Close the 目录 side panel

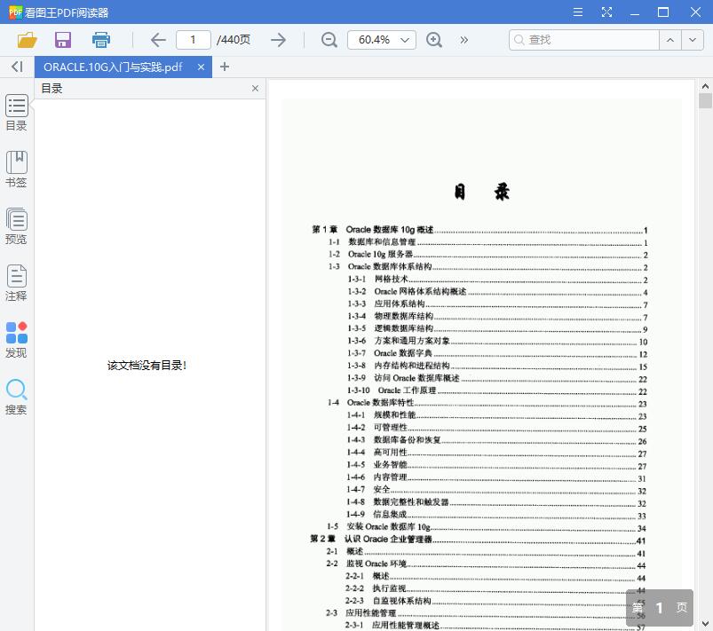point(255,88)
